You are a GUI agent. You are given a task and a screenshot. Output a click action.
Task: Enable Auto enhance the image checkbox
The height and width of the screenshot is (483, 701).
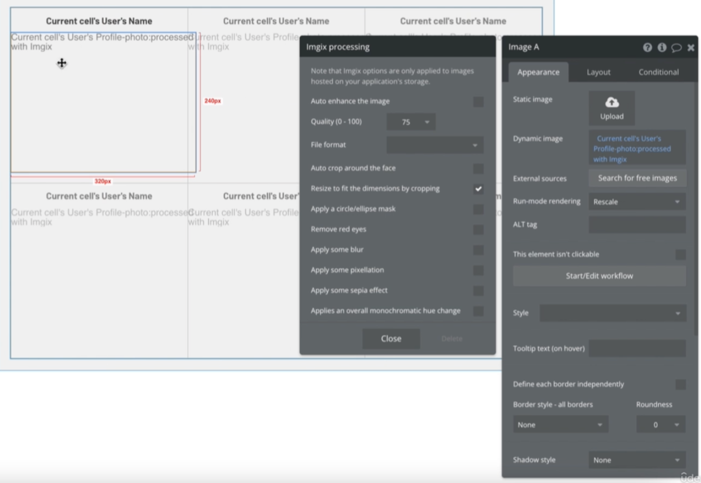pos(478,102)
